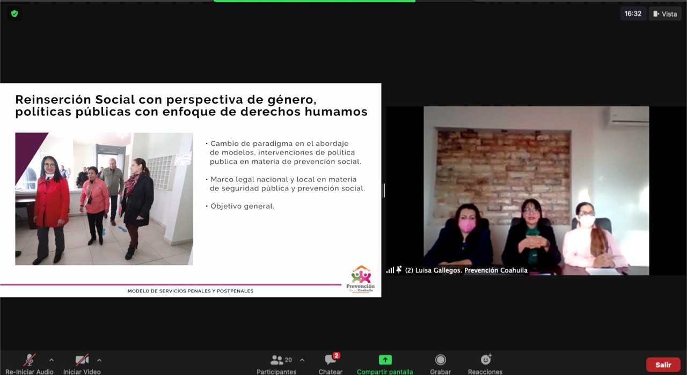Viewport: 687px width, 375px height.
Task: Open the Participantes panel
Action: tap(277, 361)
